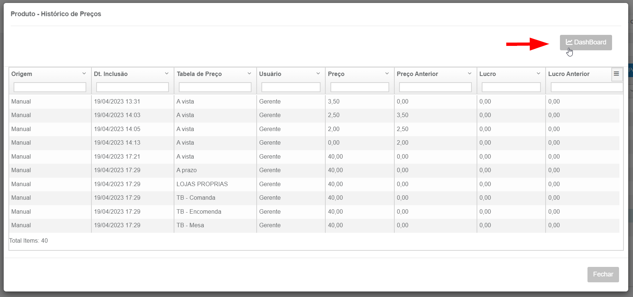633x297 pixels.
Task: Expand the Preço column dropdown arrow
Action: pos(387,74)
